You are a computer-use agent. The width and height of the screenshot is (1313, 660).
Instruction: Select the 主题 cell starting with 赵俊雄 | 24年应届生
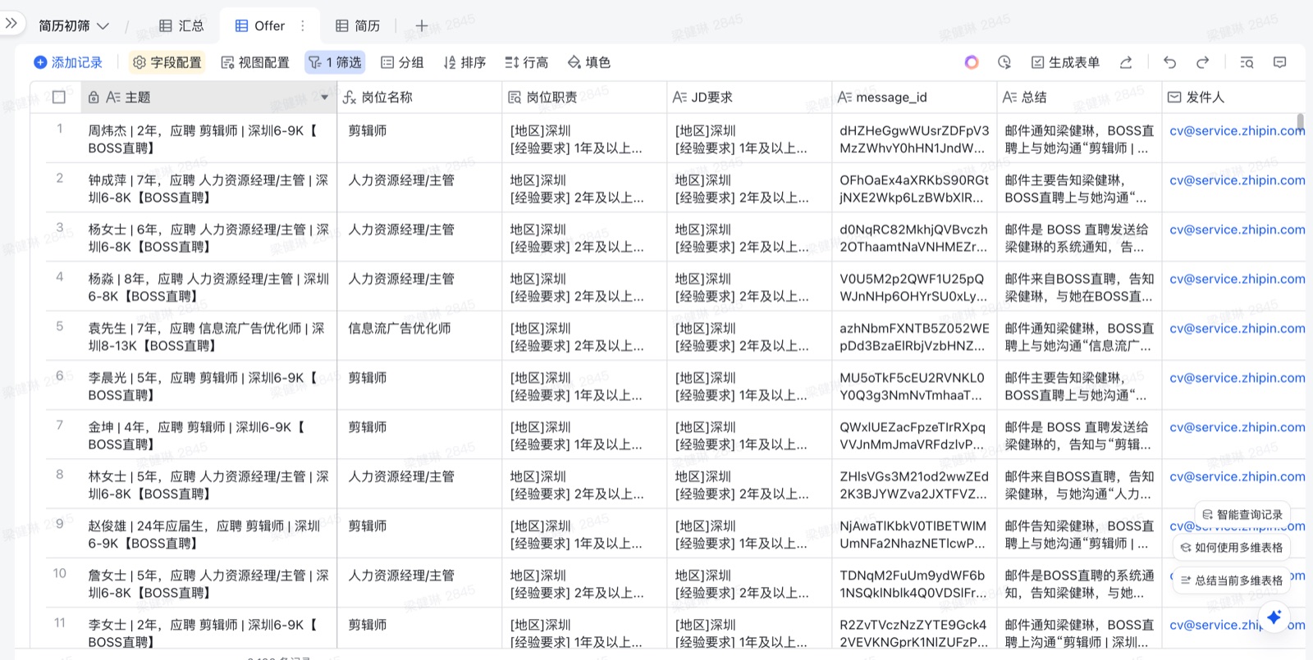tap(208, 534)
